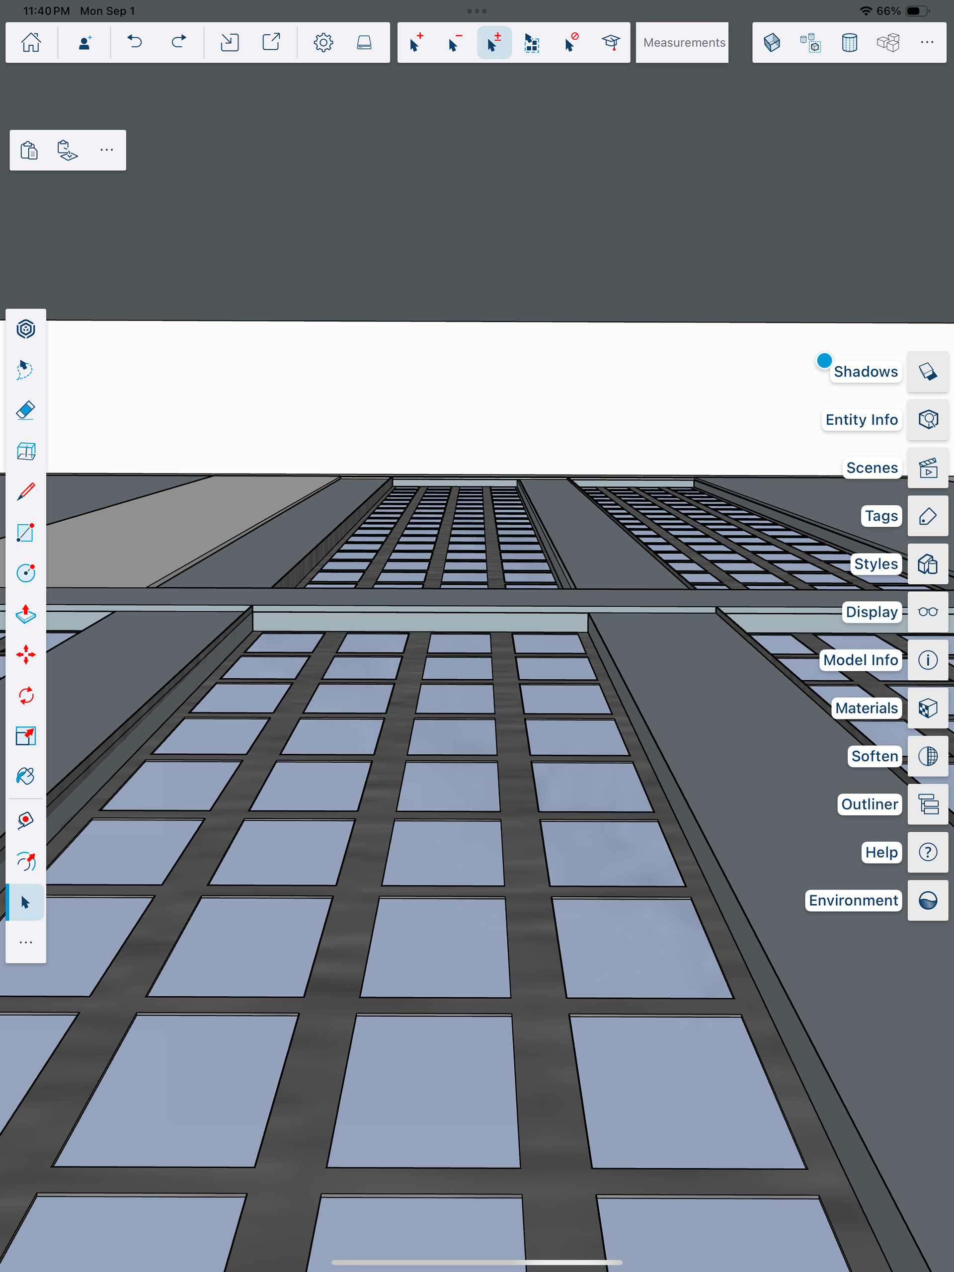Enable add-to-selection mode
This screenshot has width=954, height=1272.
pos(416,43)
